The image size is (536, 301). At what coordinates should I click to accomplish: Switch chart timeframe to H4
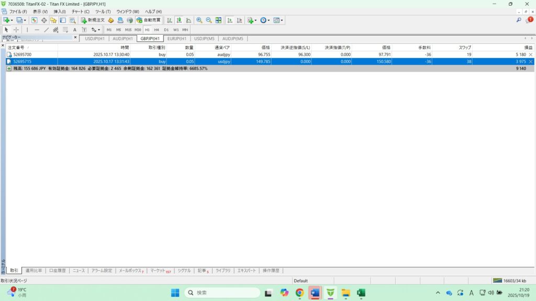[157, 30]
